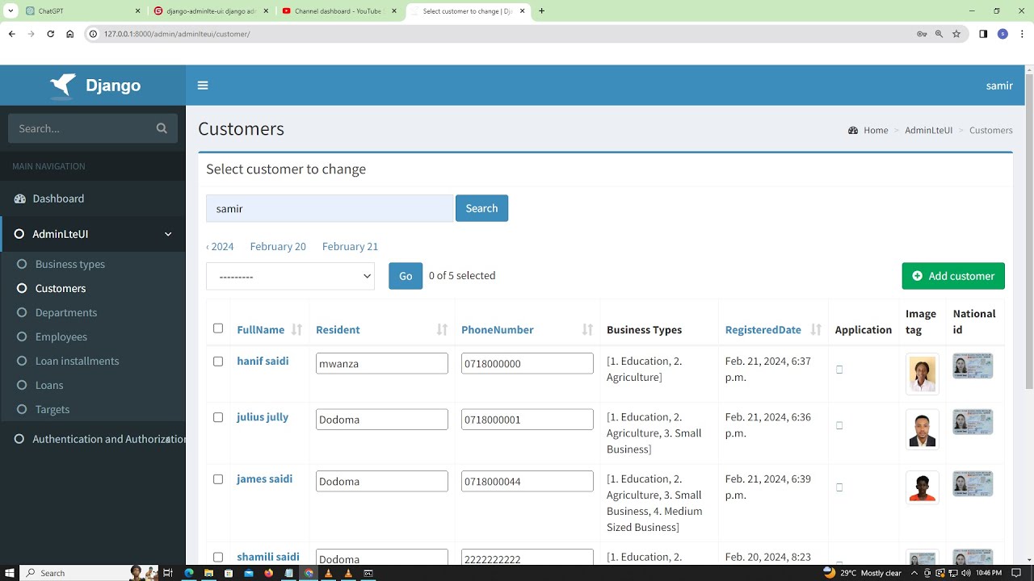Sort by the Resident column arrows icon
1034x581 pixels.
pos(442,329)
